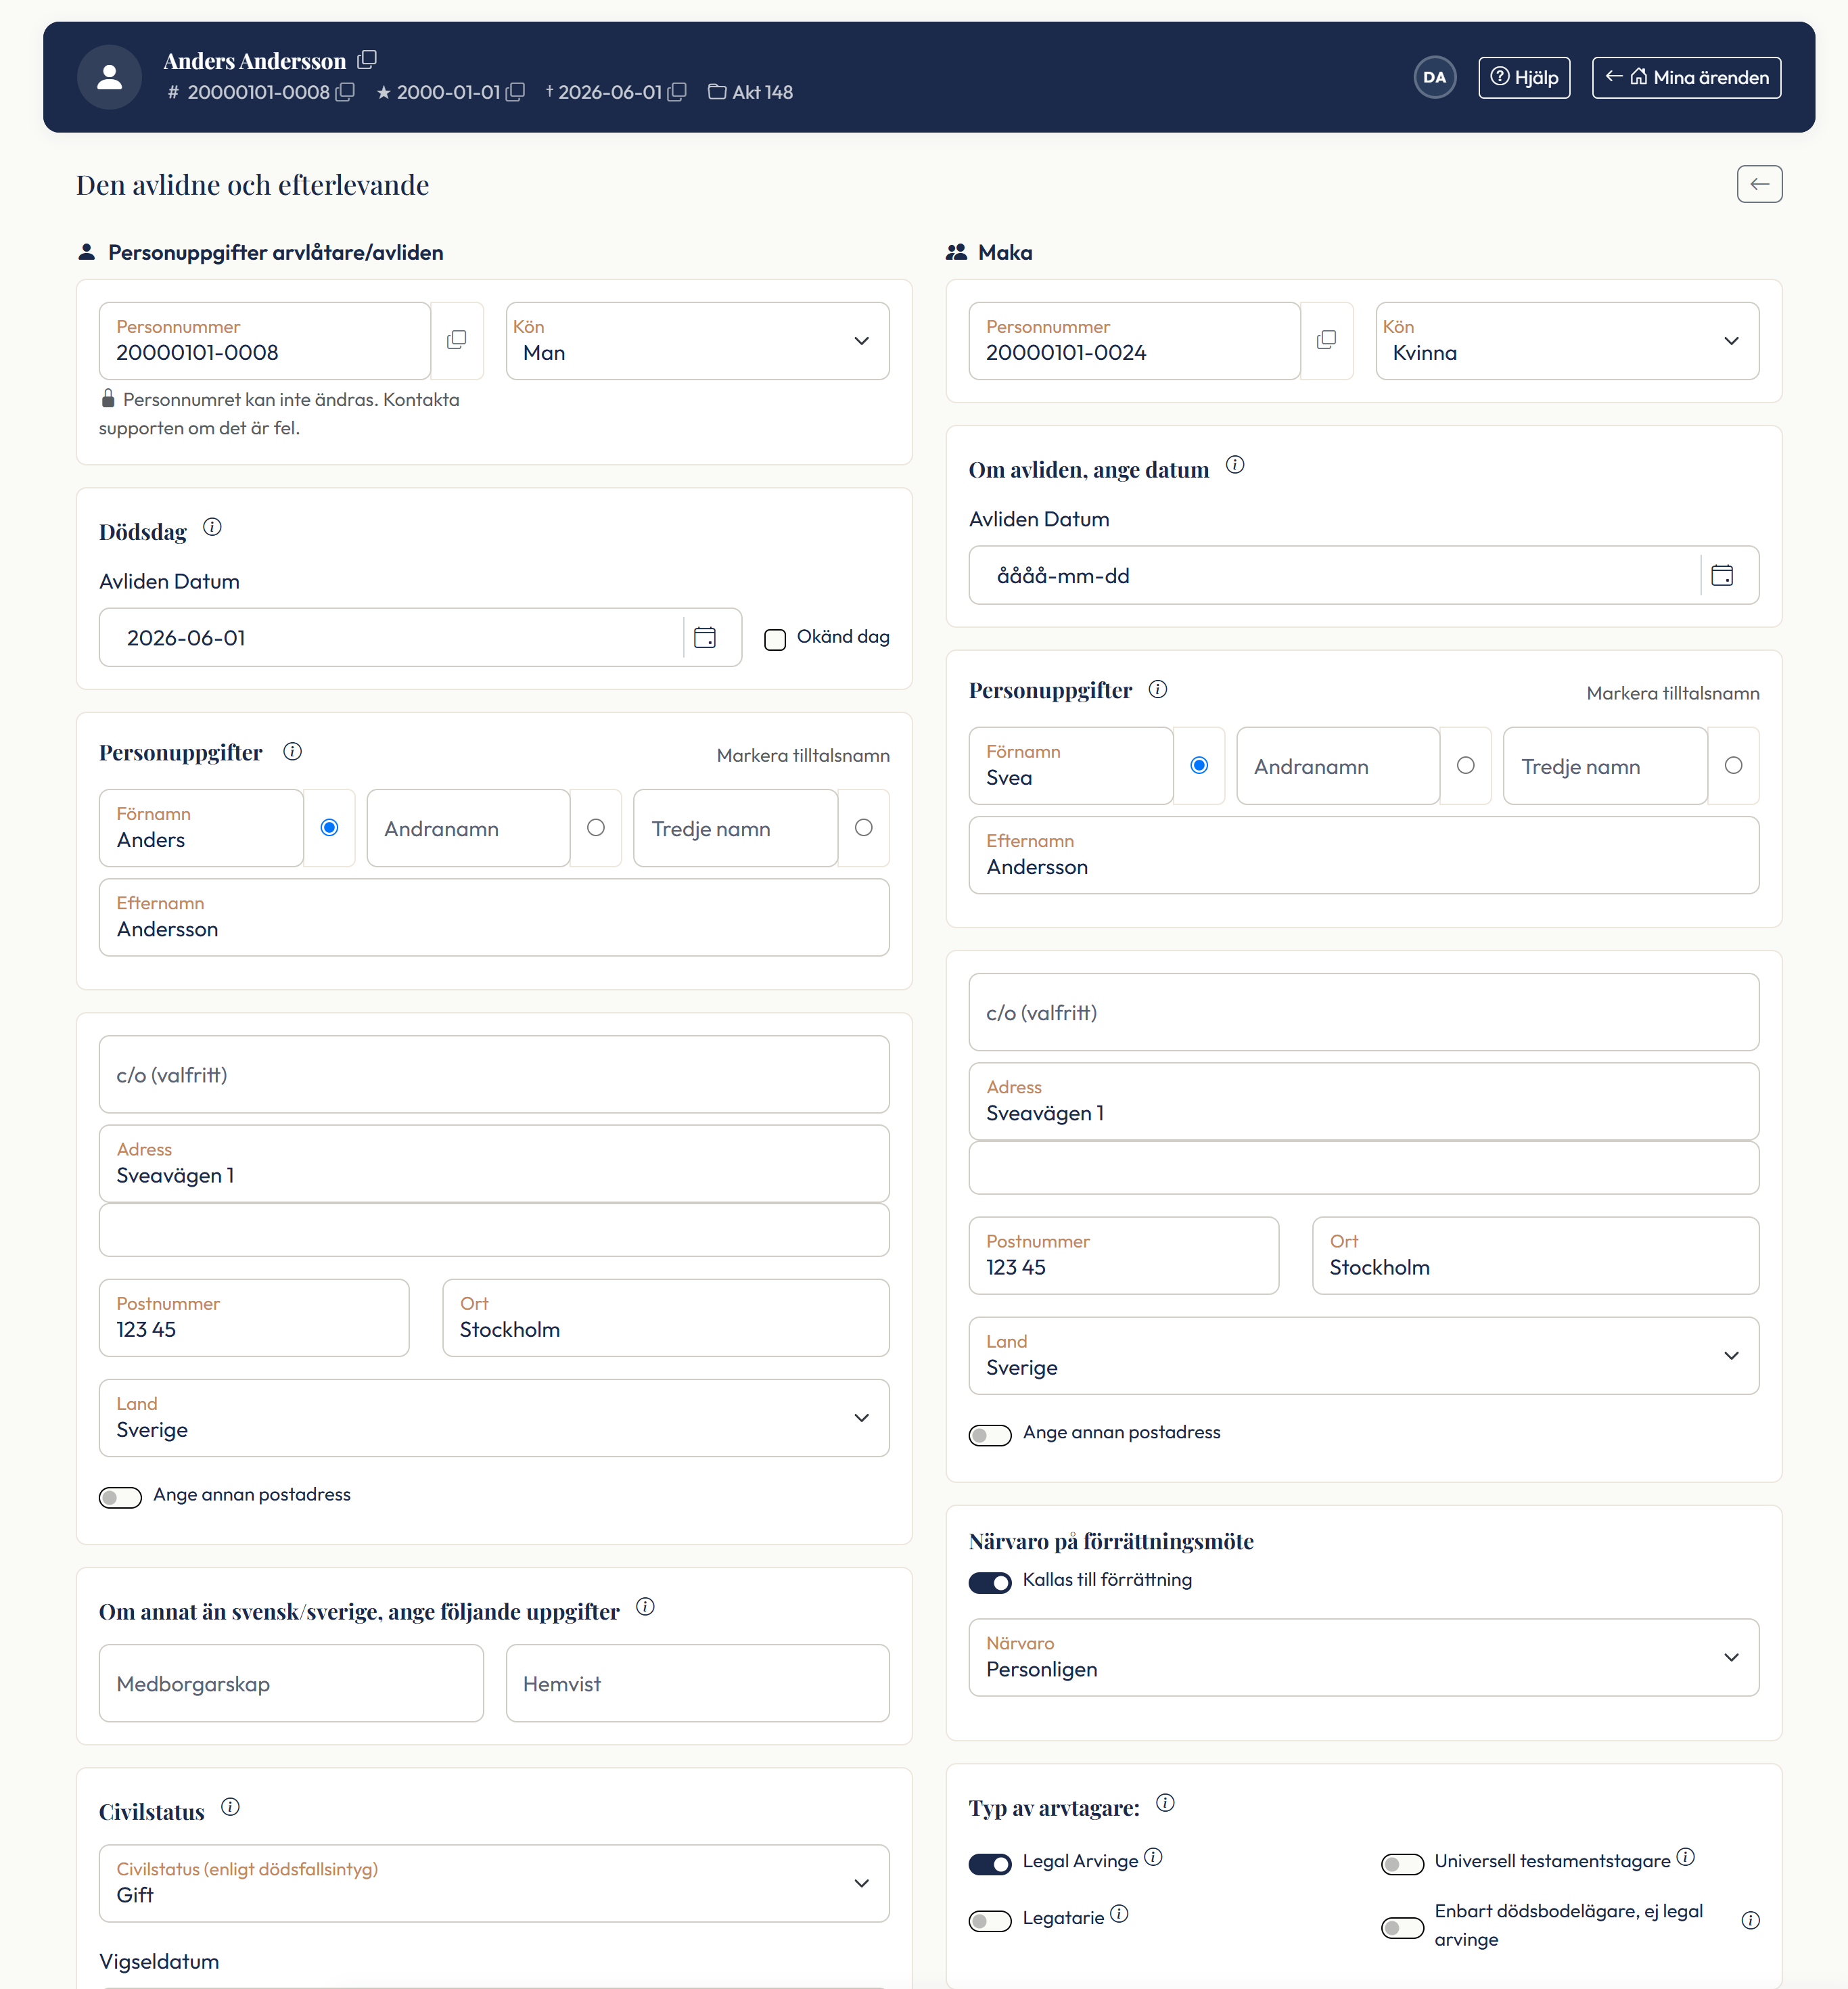
Task: Enable Enbart dödsbodelägare toggle
Action: [1402, 1927]
